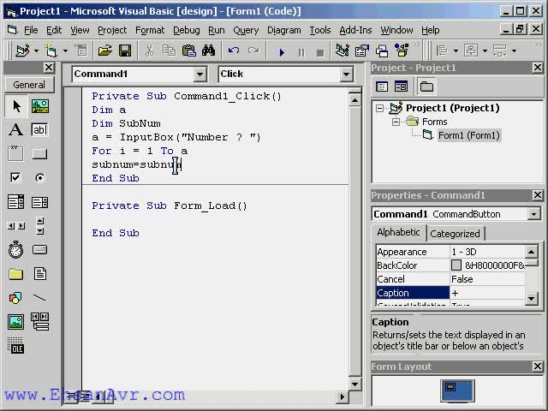The width and height of the screenshot is (548, 411).
Task: Open Form Layout Window toolbar icon
Action: [382, 51]
